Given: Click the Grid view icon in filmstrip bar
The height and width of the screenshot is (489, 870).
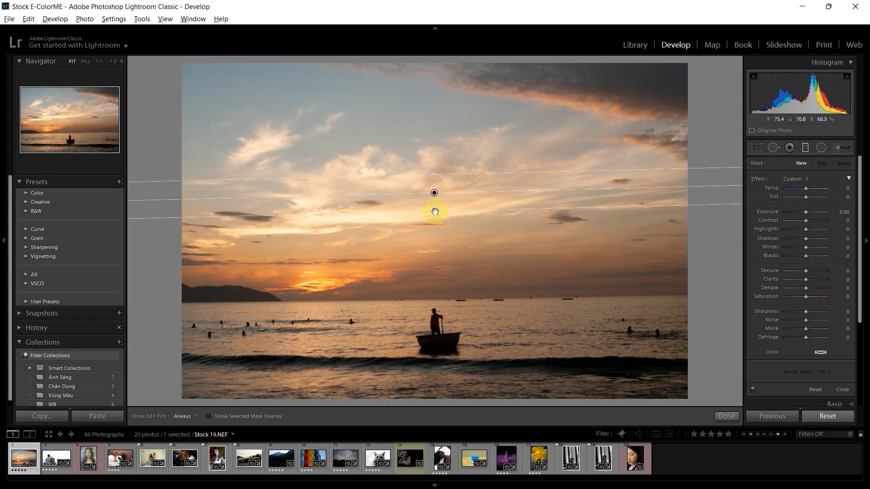Looking at the screenshot, I should click(x=48, y=434).
